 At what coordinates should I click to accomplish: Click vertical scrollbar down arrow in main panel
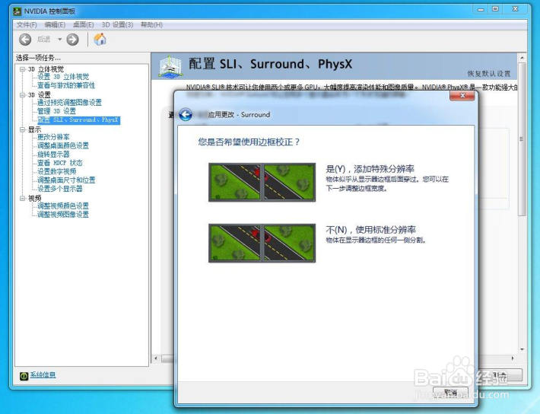point(522,349)
